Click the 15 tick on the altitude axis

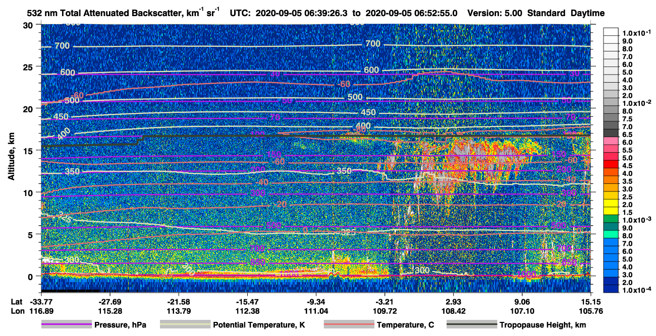click(x=28, y=150)
